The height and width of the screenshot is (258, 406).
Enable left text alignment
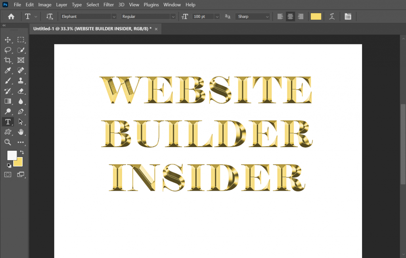coord(280,16)
